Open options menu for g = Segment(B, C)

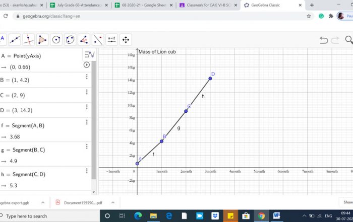point(87,146)
